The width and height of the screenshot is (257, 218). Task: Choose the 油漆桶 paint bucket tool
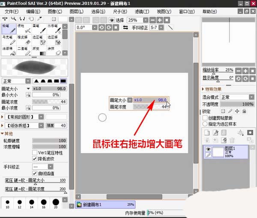tap(9, 51)
